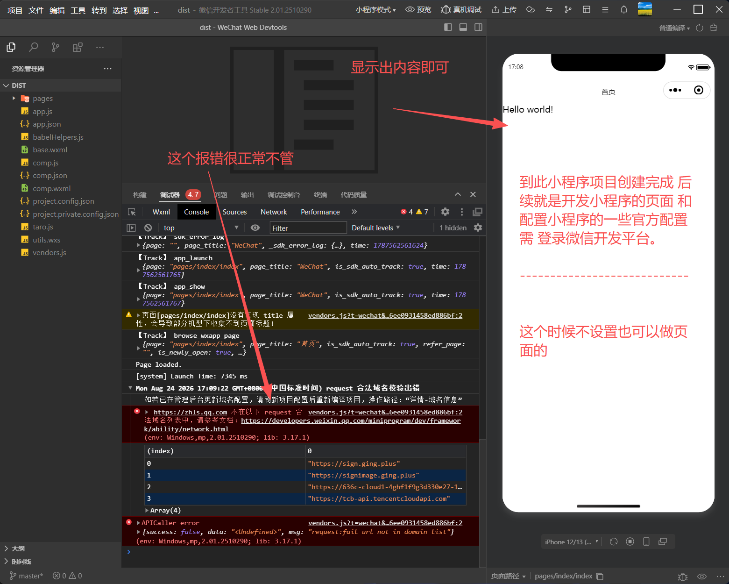729x584 pixels.
Task: Copy the page path pages/index/index
Action: click(x=600, y=577)
